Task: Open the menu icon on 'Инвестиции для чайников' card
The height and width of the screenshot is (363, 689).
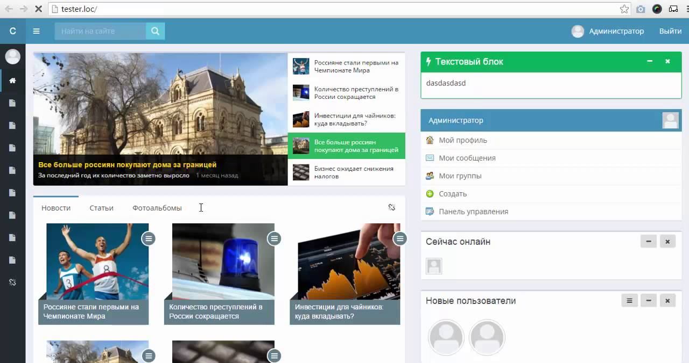Action: click(400, 238)
